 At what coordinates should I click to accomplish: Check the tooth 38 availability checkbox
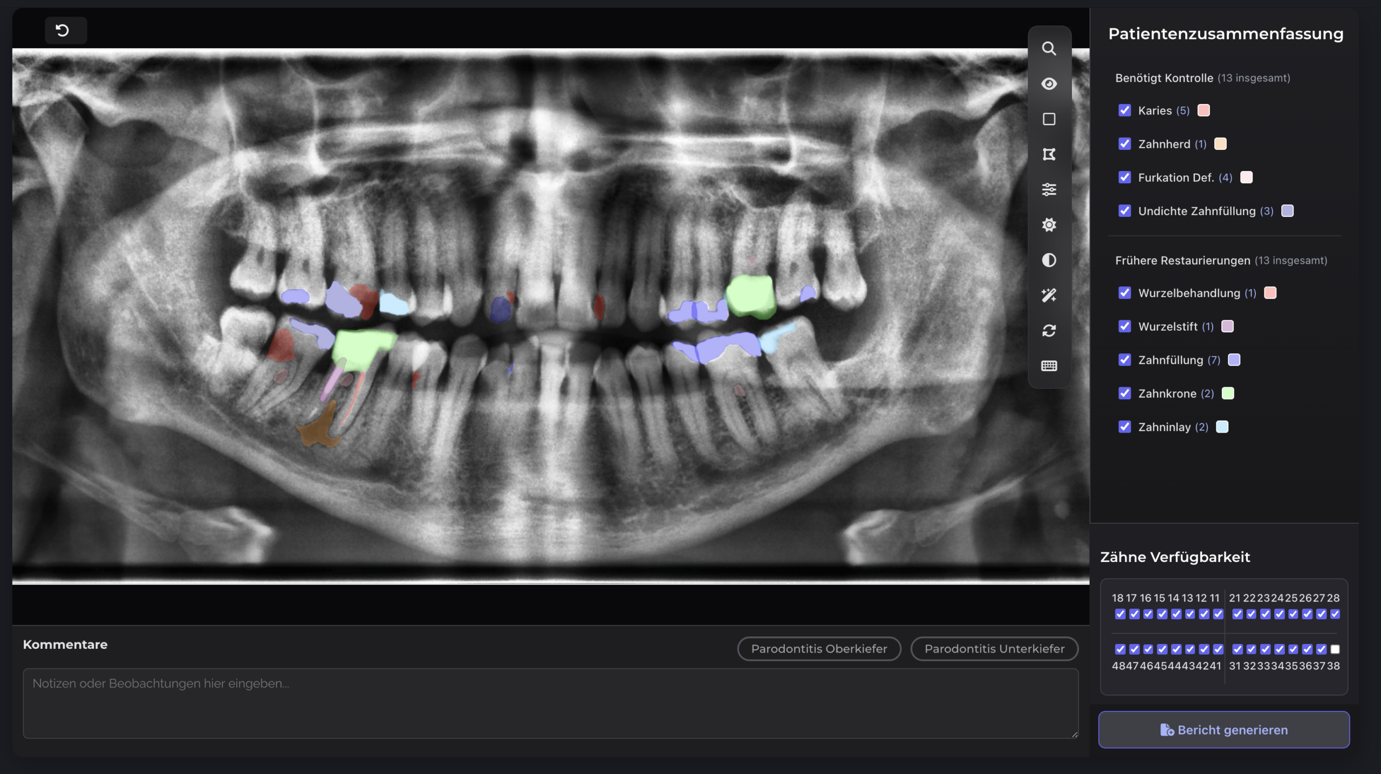click(1335, 649)
